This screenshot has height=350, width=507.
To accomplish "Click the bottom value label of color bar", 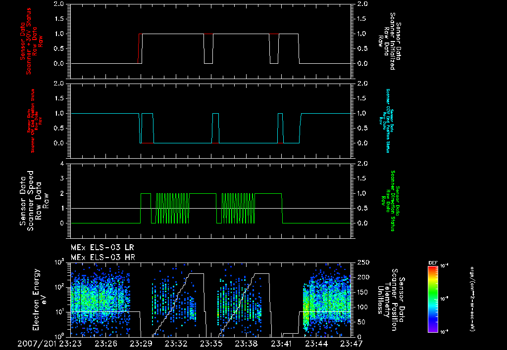I will tap(445, 332).
